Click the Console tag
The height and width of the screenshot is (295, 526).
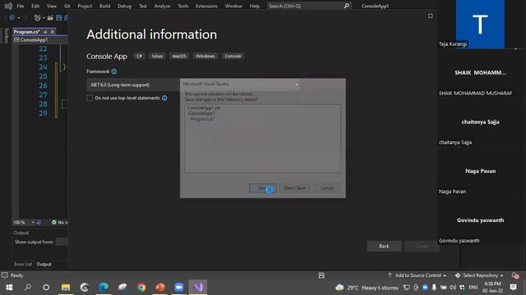(x=233, y=57)
